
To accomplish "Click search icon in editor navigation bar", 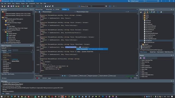I will point(128,12).
